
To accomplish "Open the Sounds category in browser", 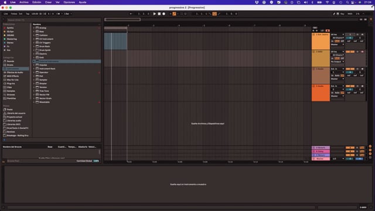I will [11, 61].
